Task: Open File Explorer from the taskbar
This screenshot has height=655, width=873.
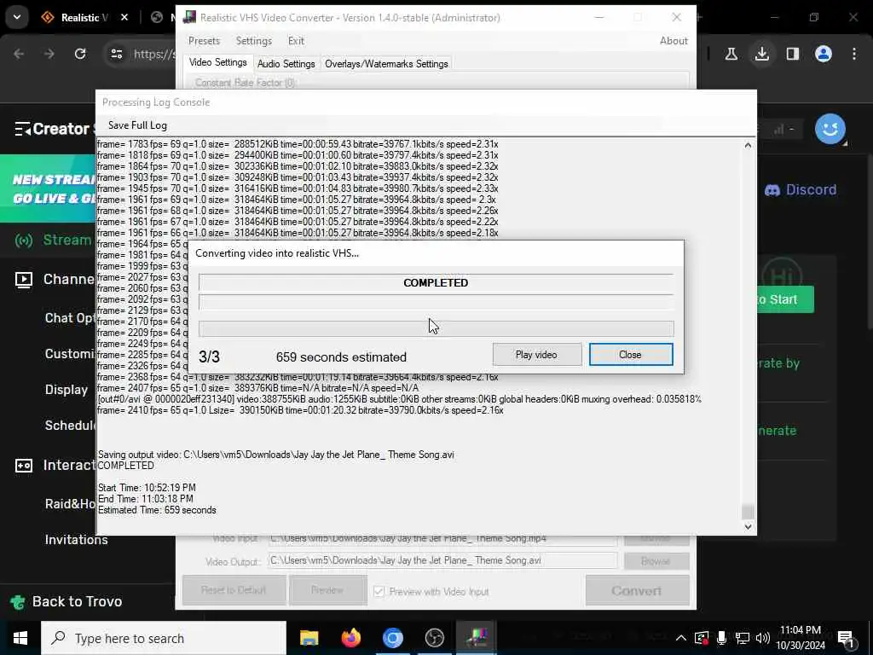Action: click(x=309, y=638)
